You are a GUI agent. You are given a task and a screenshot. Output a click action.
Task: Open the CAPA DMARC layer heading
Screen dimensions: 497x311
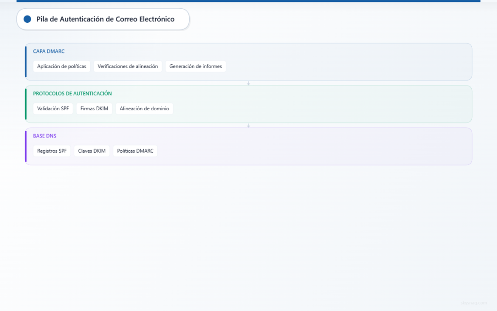click(x=49, y=51)
